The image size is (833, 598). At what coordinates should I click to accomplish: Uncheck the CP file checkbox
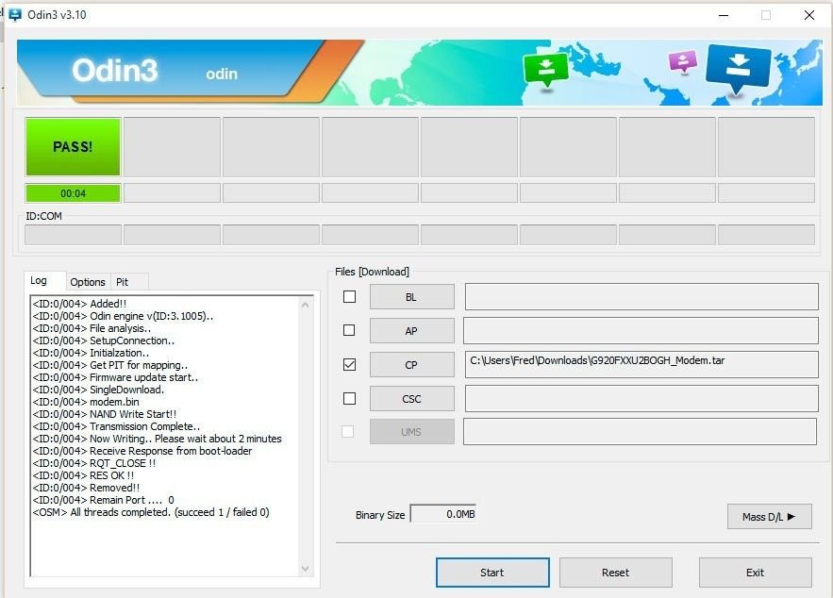349,364
